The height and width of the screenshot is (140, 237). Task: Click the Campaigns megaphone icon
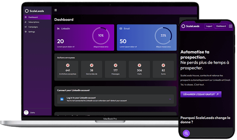(x=26, y=27)
